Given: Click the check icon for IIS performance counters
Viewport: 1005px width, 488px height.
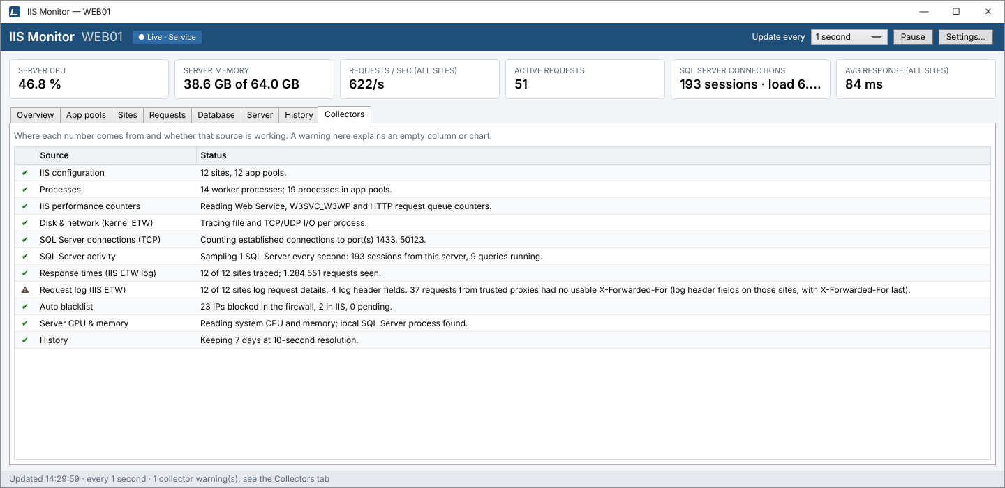Looking at the screenshot, I should 25,206.
